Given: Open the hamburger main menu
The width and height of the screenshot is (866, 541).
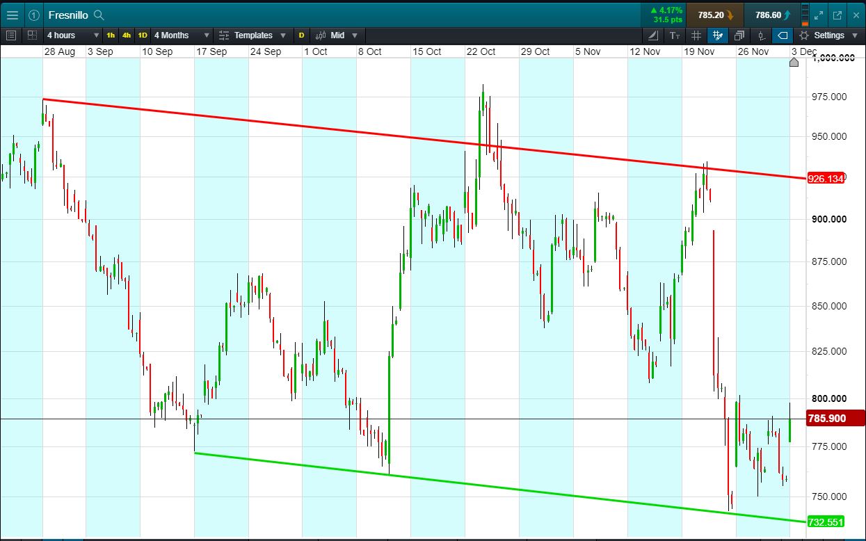Looking at the screenshot, I should point(12,15).
